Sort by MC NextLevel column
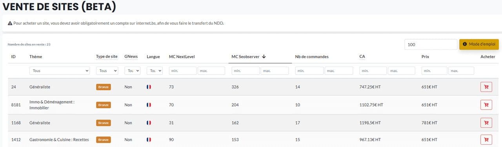502x147 pixels. click(182, 56)
